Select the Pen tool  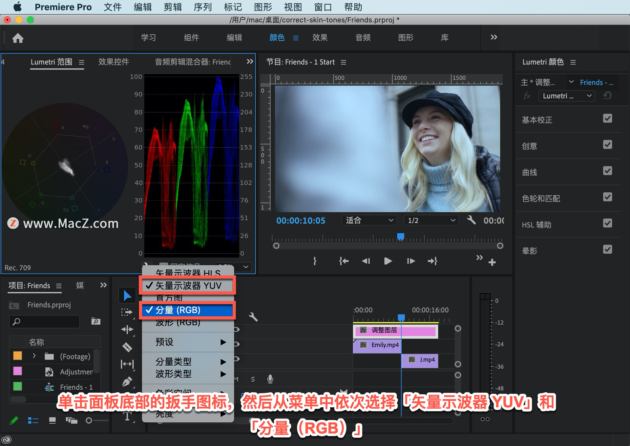click(x=127, y=382)
